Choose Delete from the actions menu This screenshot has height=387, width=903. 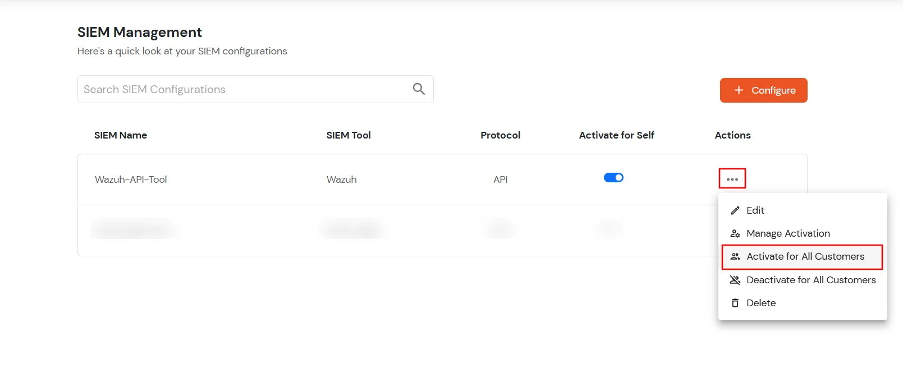point(803,303)
